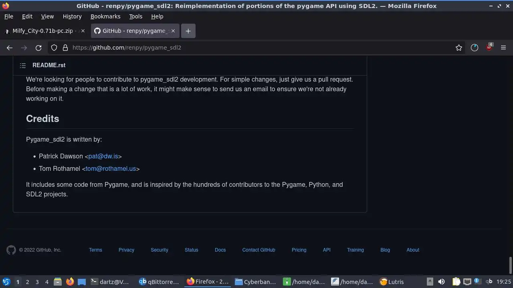513x288 pixels.
Task: Open uBlock Origin extension icon
Action: [489, 47]
